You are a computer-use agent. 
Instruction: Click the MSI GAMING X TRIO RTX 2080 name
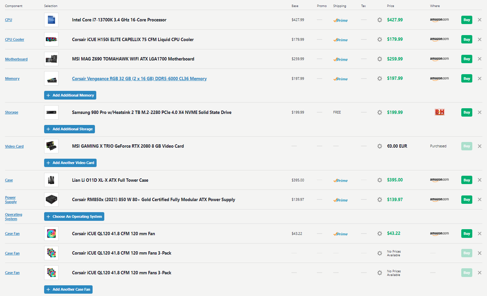tap(128, 146)
